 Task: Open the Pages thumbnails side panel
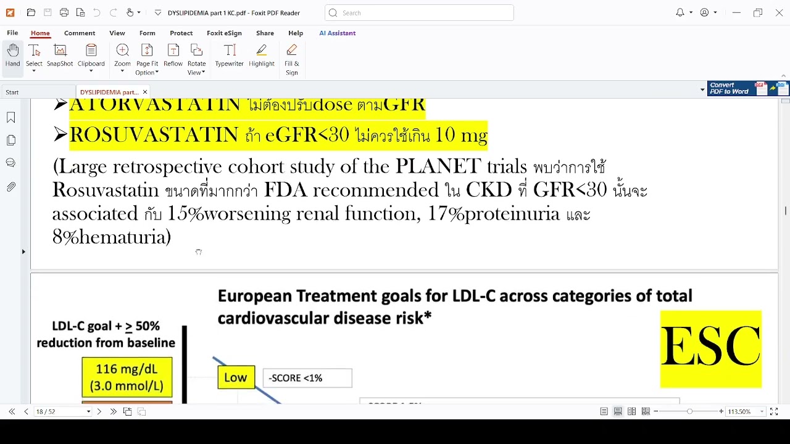(10, 141)
